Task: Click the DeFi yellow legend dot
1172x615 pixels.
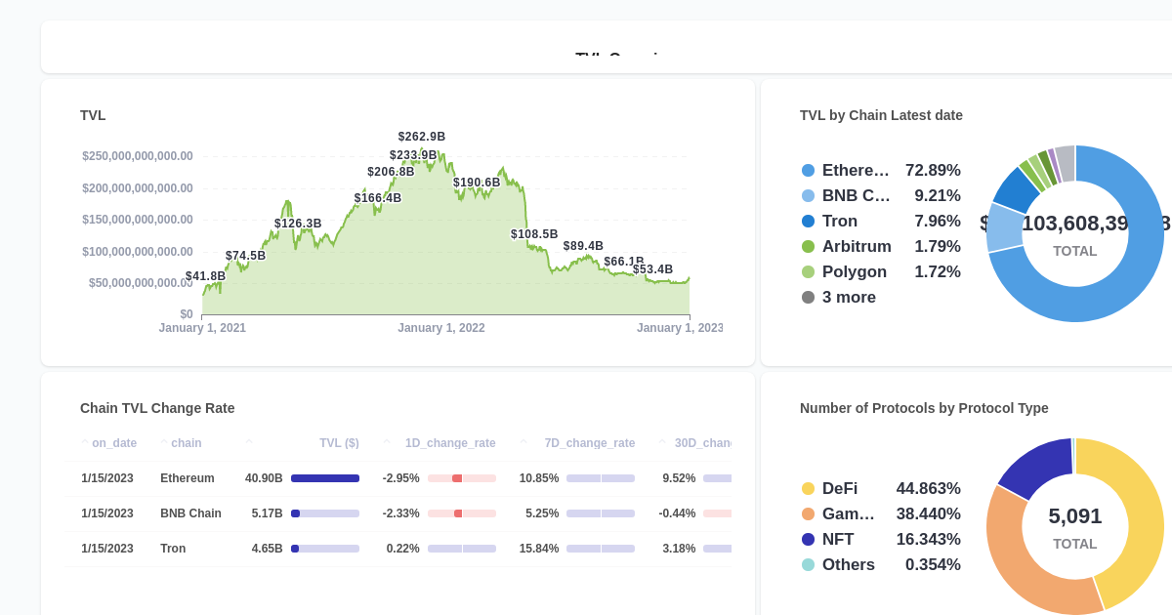Action: [807, 488]
